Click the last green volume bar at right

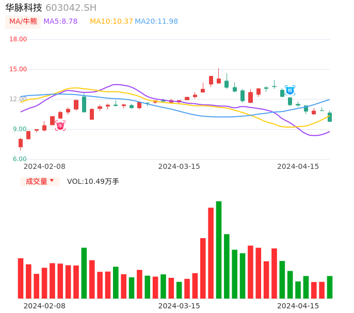(330, 287)
